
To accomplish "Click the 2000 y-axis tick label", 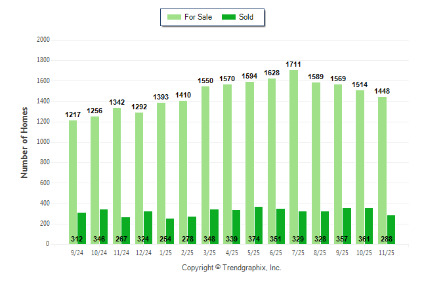I will [x=43, y=40].
